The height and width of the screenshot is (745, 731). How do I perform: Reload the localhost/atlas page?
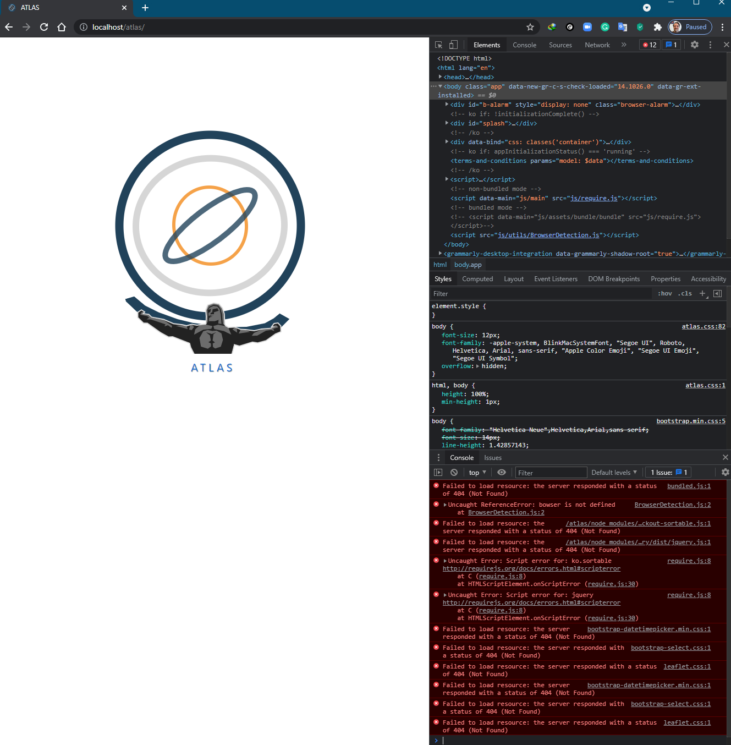[44, 27]
